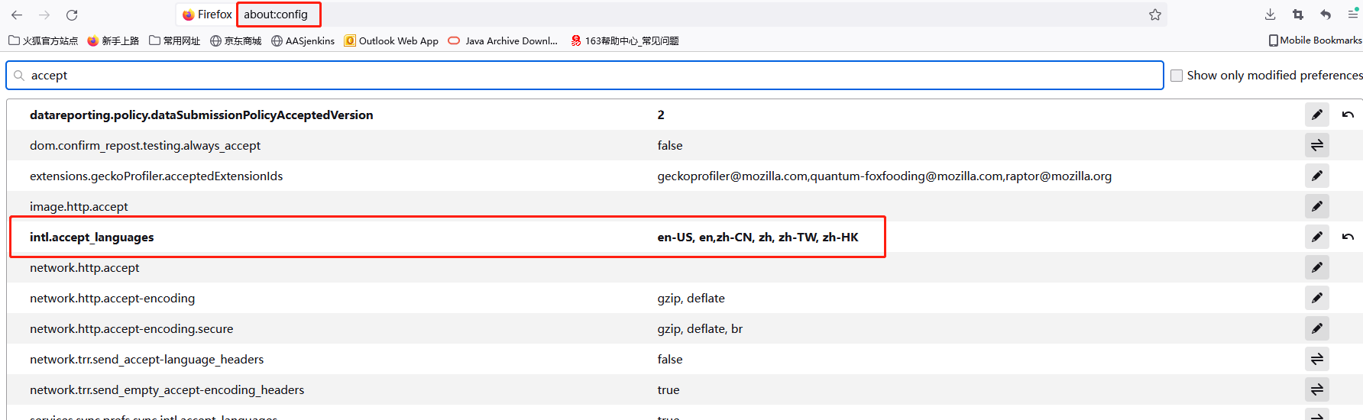Click the screenshot crop toolbar icon
The width and height of the screenshot is (1363, 420).
click(x=1297, y=15)
